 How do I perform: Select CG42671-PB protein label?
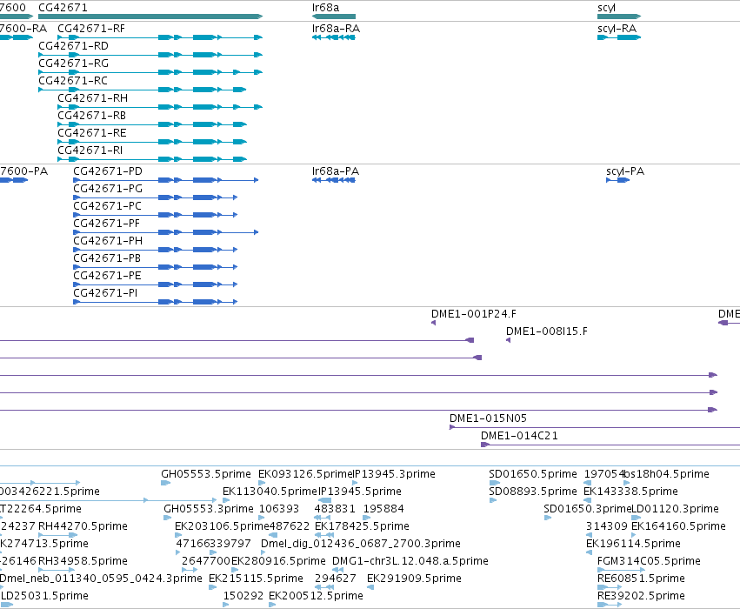point(107,258)
